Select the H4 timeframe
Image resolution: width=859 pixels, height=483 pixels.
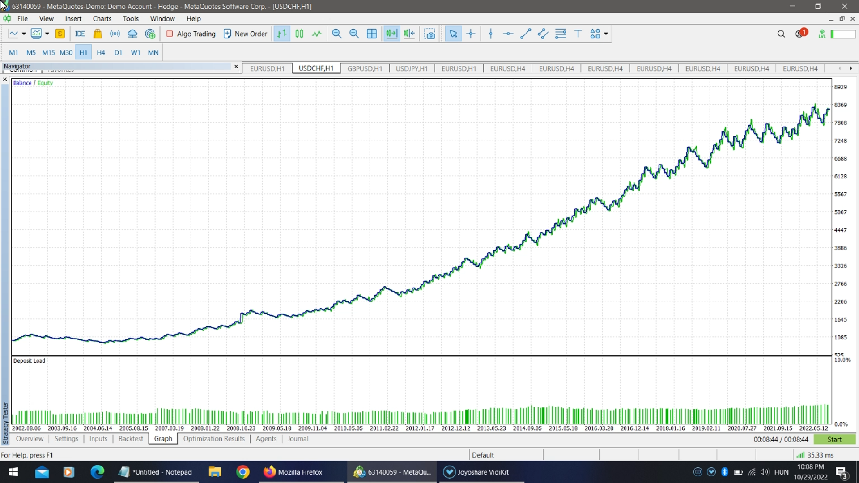[x=100, y=52]
